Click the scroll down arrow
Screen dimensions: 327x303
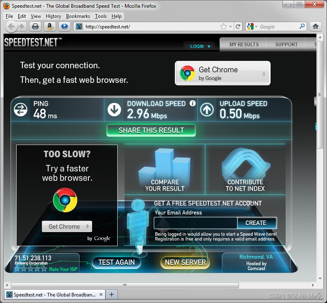[320, 278]
